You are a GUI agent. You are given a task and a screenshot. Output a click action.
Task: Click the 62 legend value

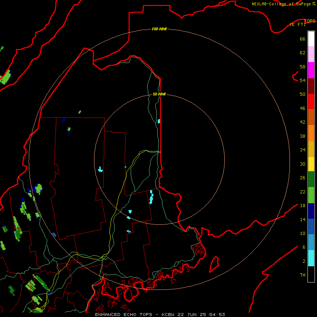pyautogui.click(x=303, y=53)
